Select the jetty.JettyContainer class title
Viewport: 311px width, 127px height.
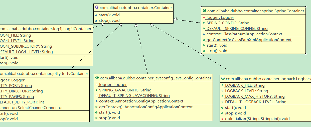(44, 73)
